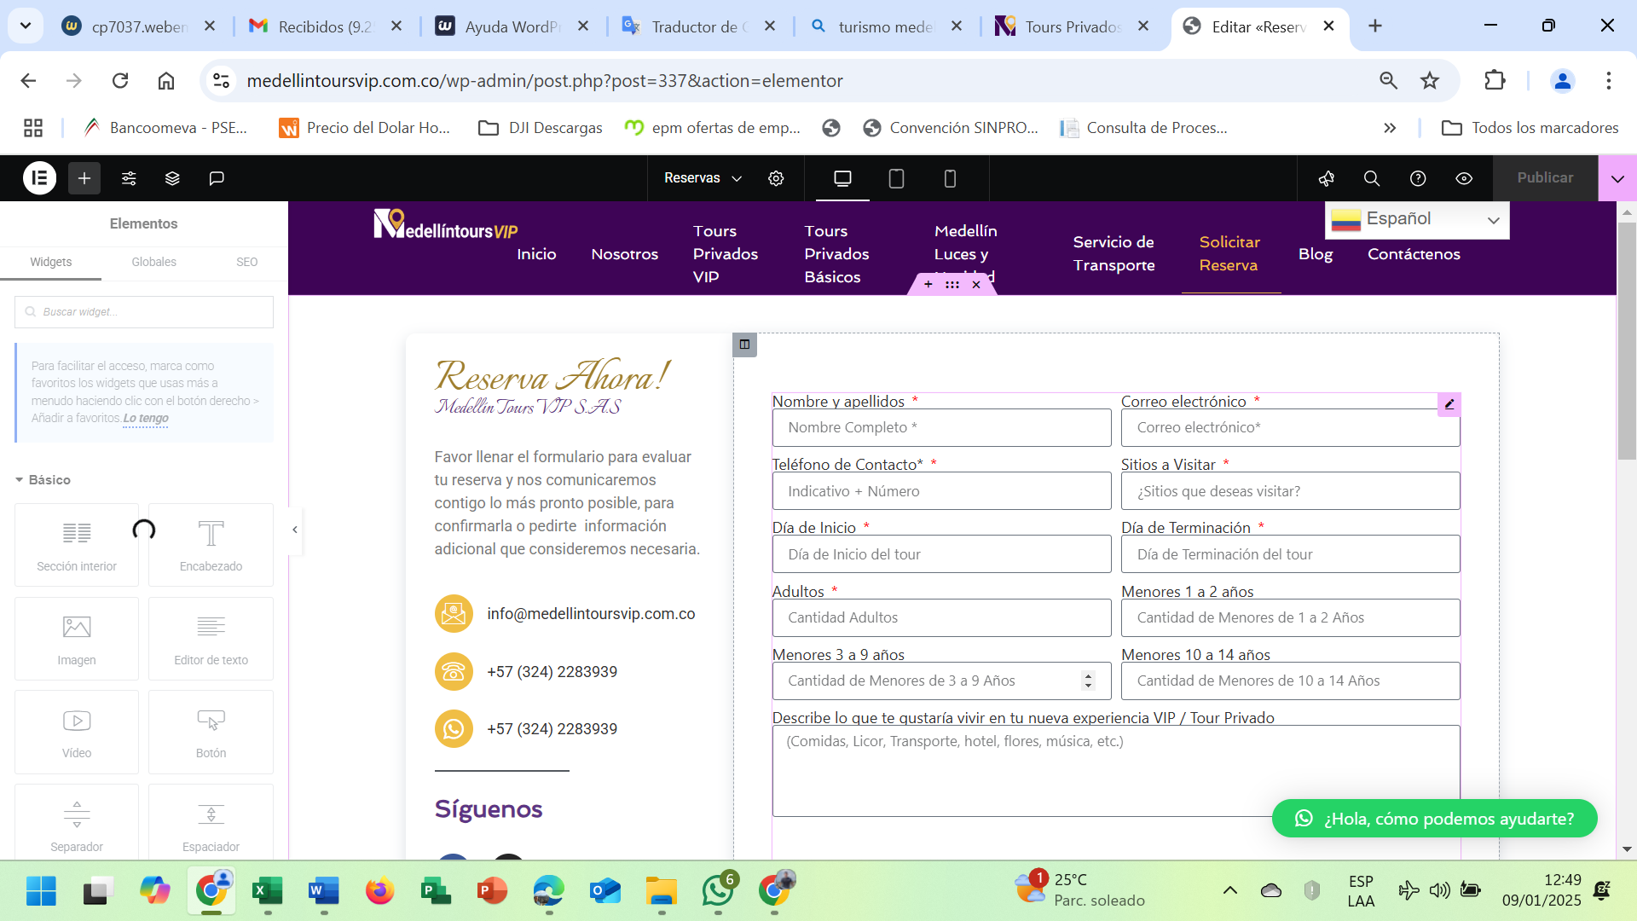Click the info@medellintoursvip.com.co email link
The image size is (1637, 921).
pyautogui.click(x=591, y=614)
